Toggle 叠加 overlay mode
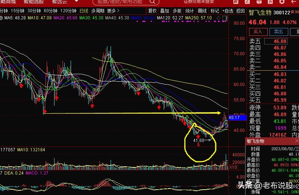Image resolution: width=299 pixels, height=195 pixels. [x=164, y=11]
